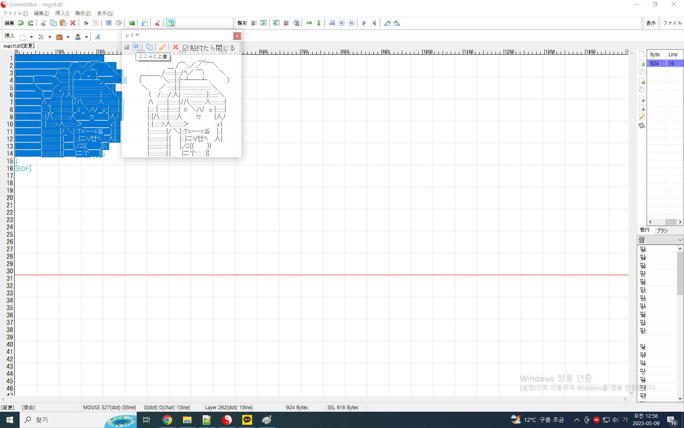Viewport: 684px width, 428px height.
Task: Expand the color grid insert dropdown arrow
Action: click(x=50, y=37)
